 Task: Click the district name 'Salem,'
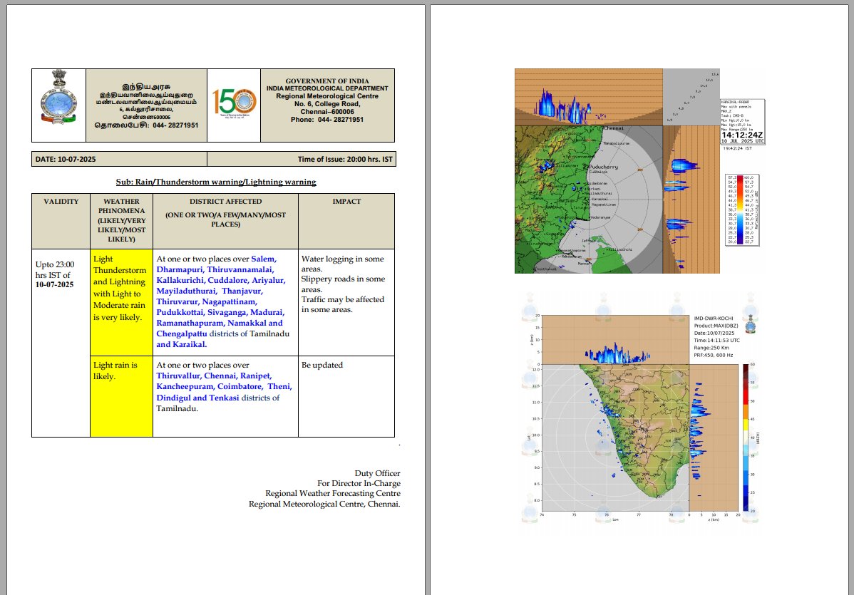pyautogui.click(x=264, y=259)
